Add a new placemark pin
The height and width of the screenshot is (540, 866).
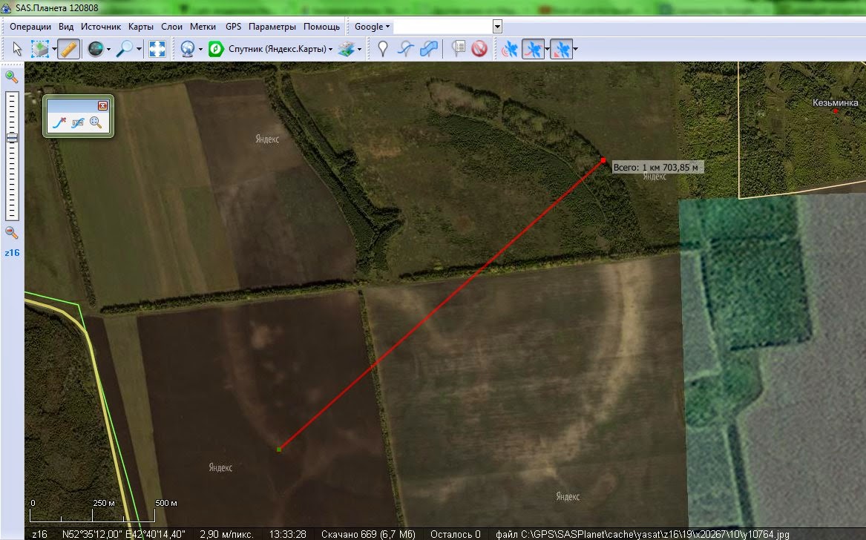point(382,49)
